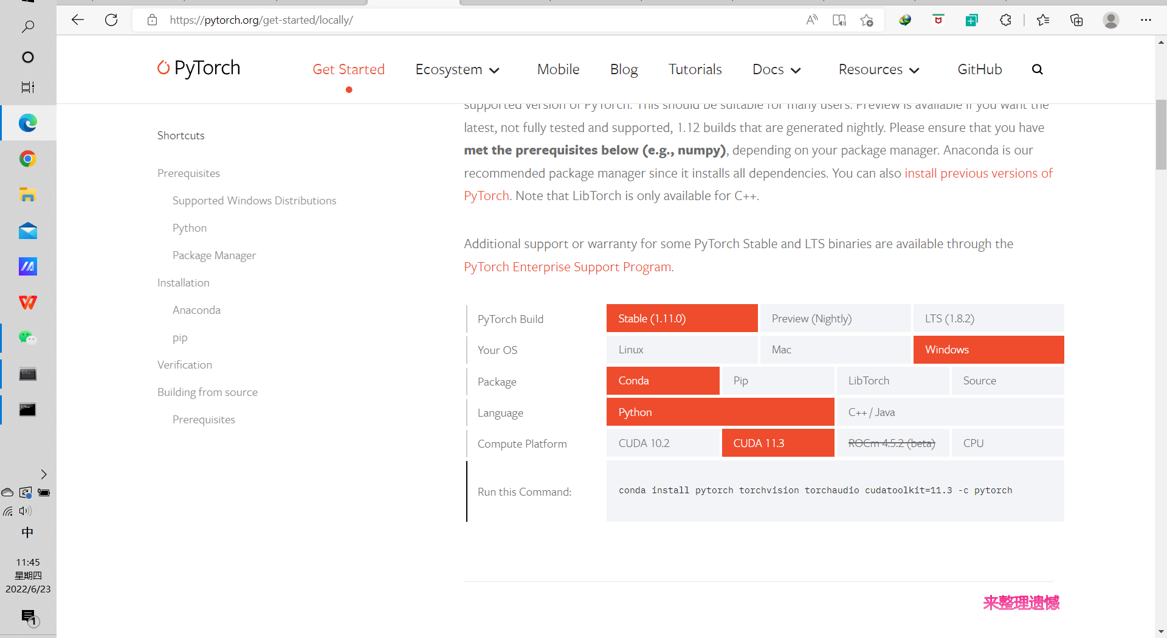
Task: Choose Linux as your OS
Action: tap(682, 350)
